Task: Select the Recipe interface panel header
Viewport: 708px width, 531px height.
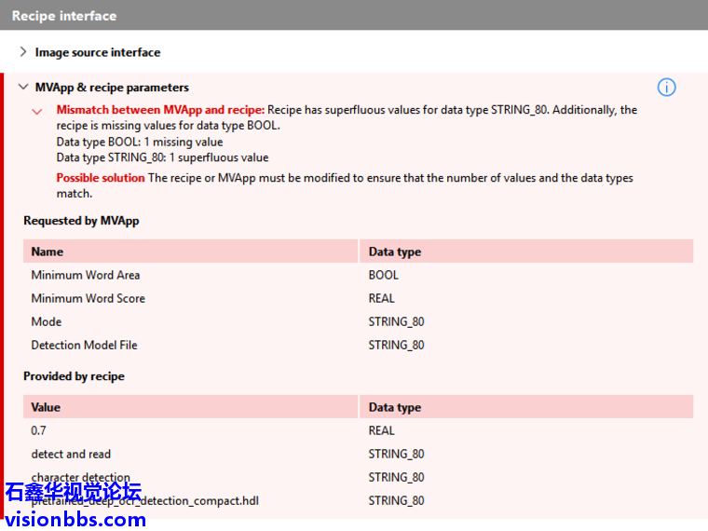Action: [64, 16]
